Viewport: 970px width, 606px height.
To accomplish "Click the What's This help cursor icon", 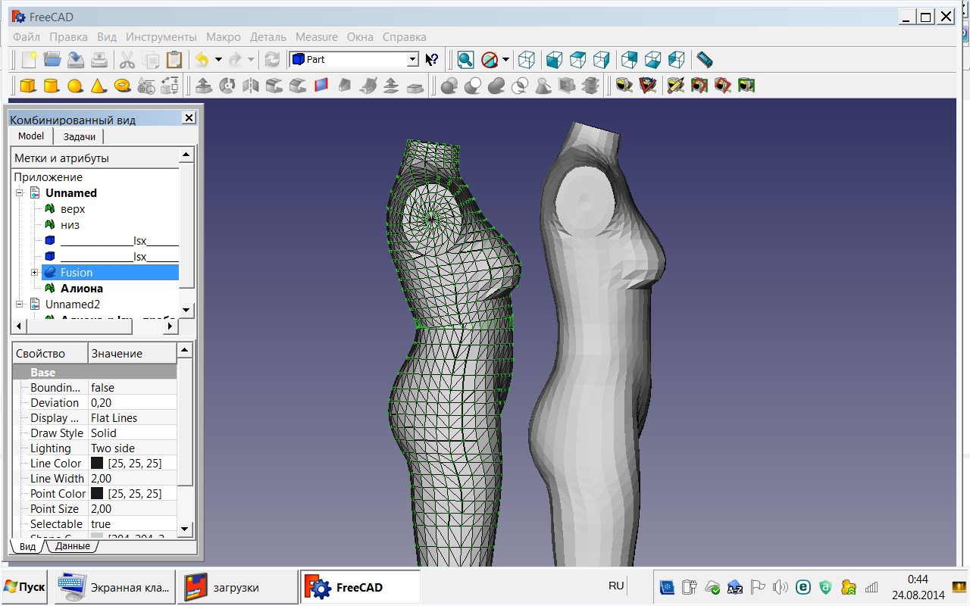I will click(432, 60).
